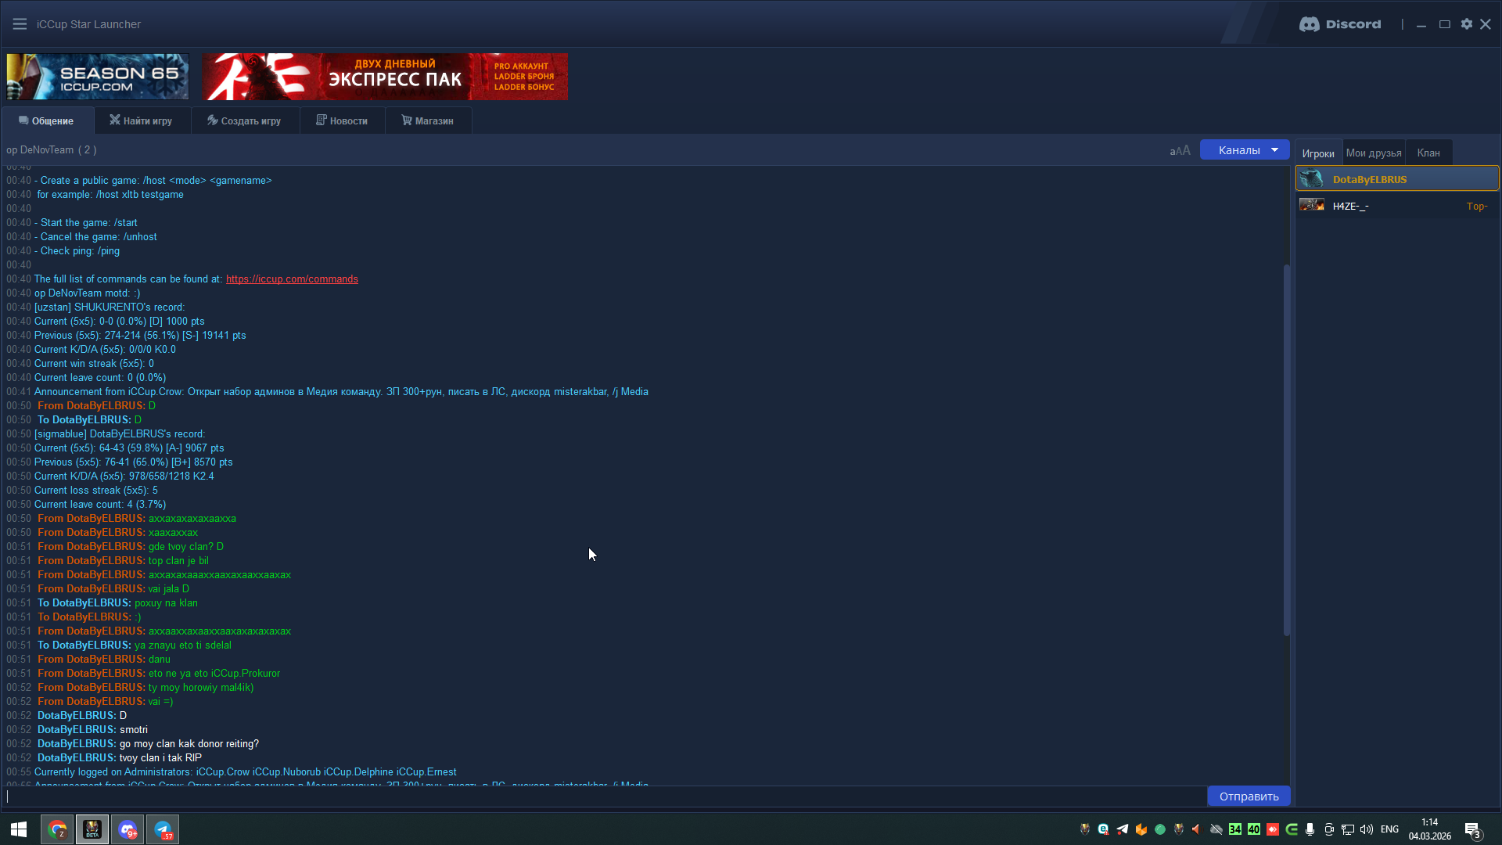The height and width of the screenshot is (845, 1502).
Task: Open launcher settings gear icon
Action: point(1467,24)
